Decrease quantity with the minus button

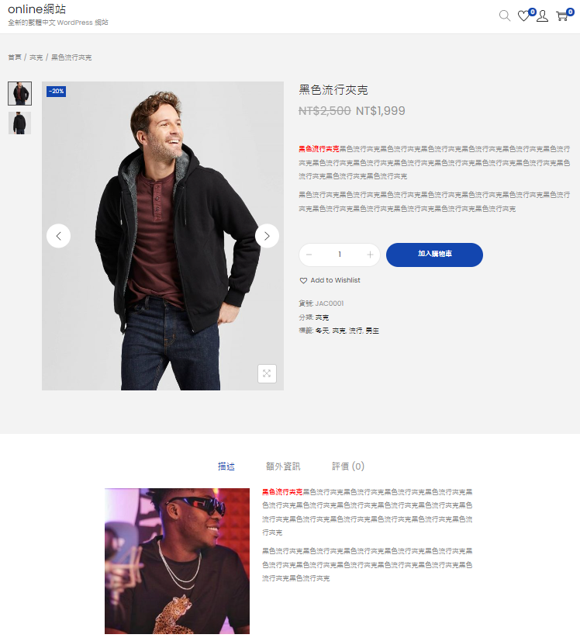pos(309,255)
